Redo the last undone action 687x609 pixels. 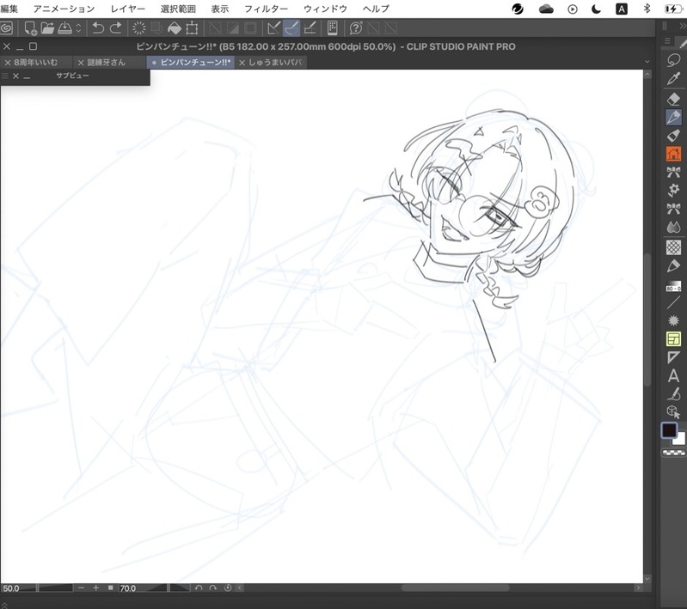tap(116, 28)
